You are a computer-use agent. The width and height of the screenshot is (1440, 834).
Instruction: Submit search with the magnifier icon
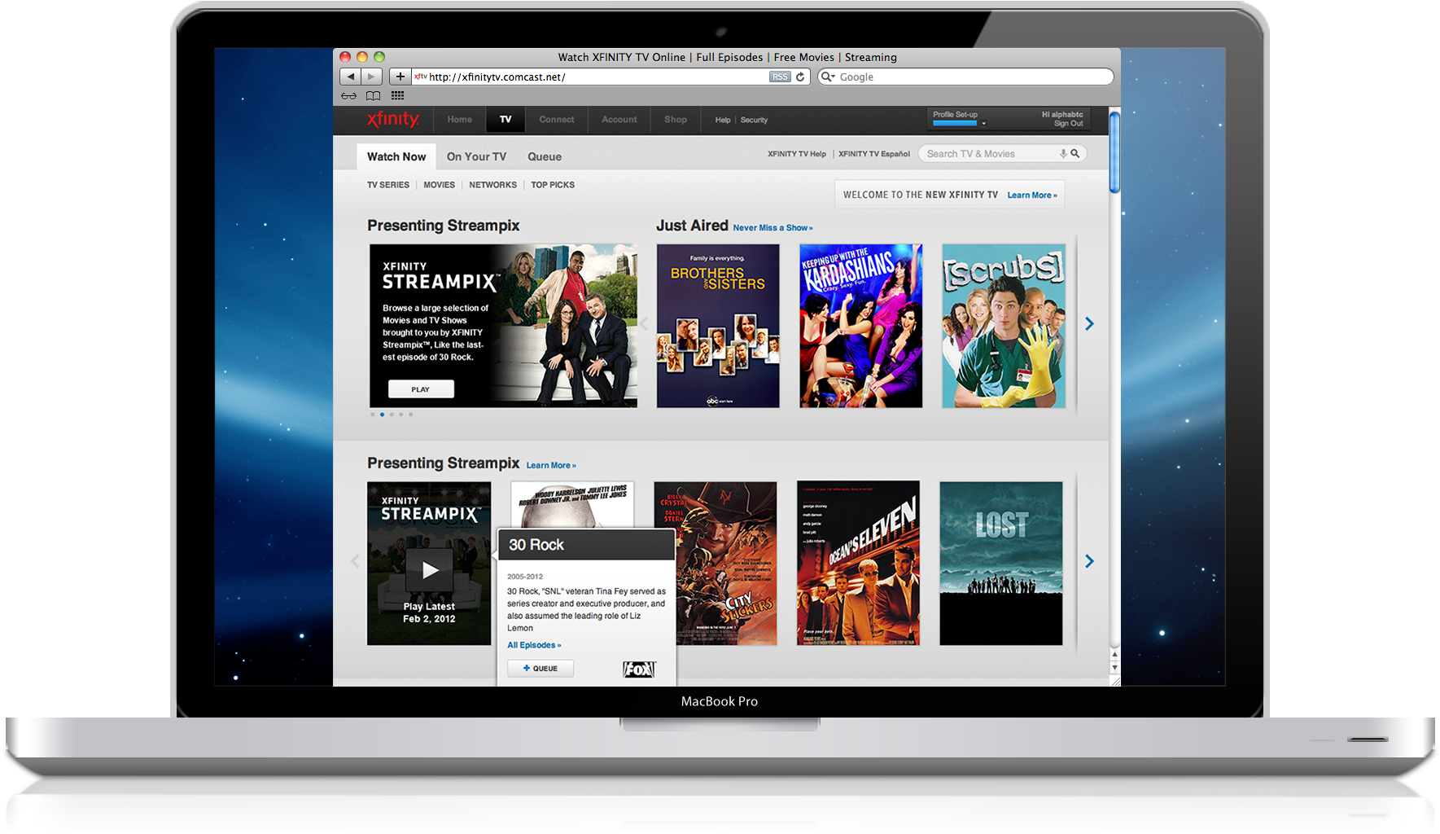pos(1075,154)
